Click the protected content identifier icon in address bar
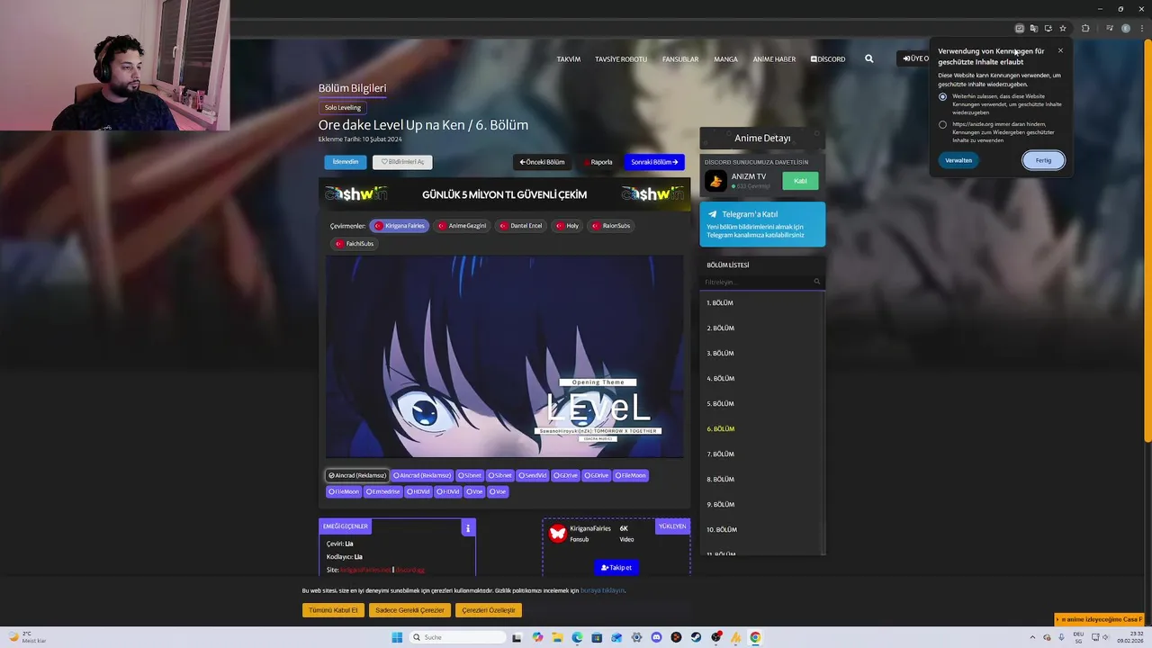The width and height of the screenshot is (1152, 648). [1019, 28]
